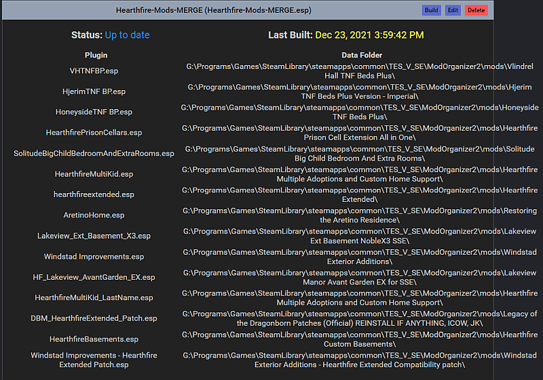
Task: Click the red Delete button
Action: point(476,10)
